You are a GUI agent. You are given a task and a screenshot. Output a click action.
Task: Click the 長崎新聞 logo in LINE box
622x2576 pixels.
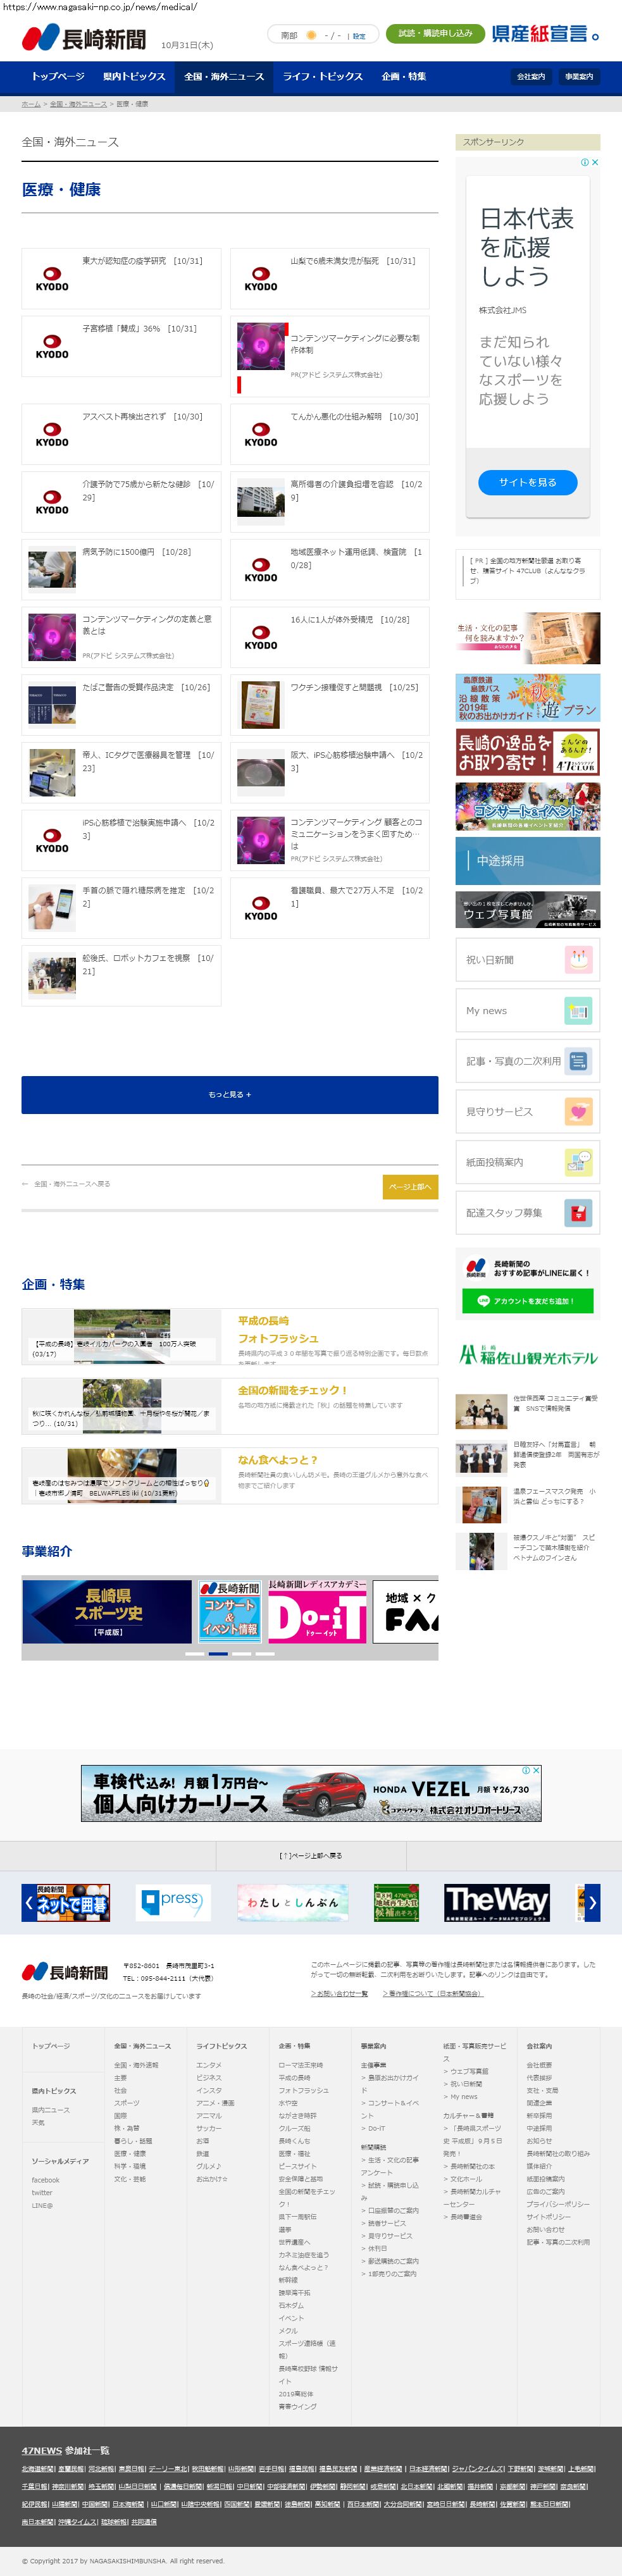coord(475,1268)
